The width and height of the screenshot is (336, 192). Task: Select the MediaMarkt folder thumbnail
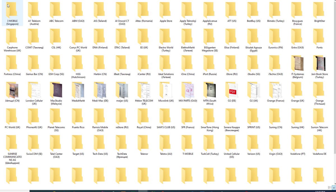[78, 90]
